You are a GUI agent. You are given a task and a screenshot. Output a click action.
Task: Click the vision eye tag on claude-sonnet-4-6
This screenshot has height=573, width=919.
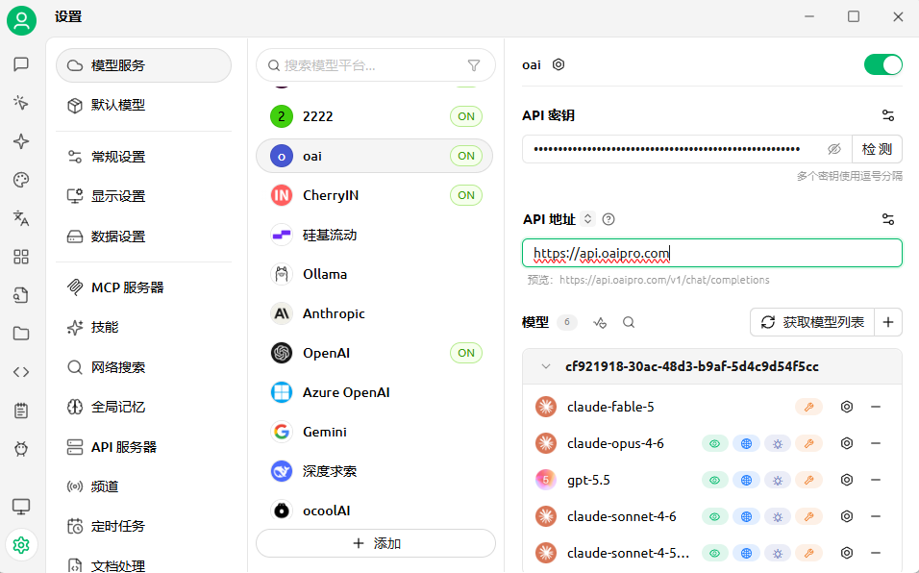[x=715, y=516]
